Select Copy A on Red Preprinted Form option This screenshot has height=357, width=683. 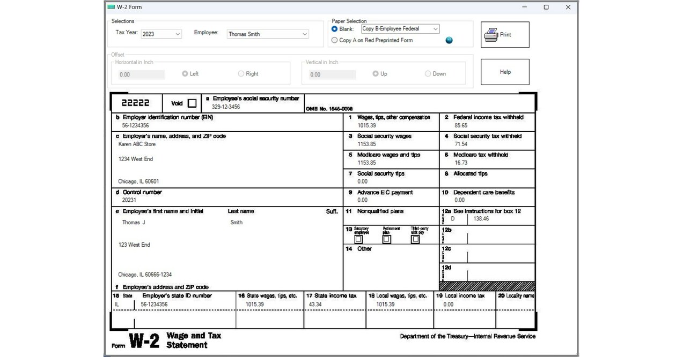(x=334, y=40)
